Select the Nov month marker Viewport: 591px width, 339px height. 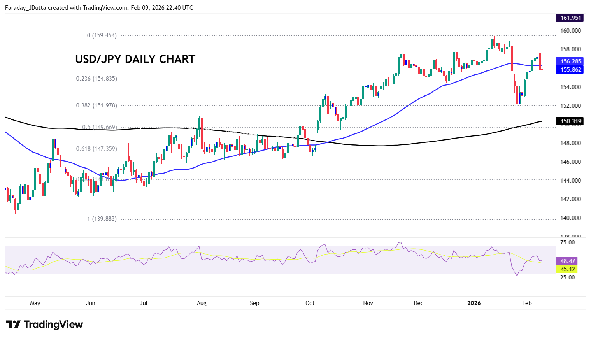(x=368, y=303)
